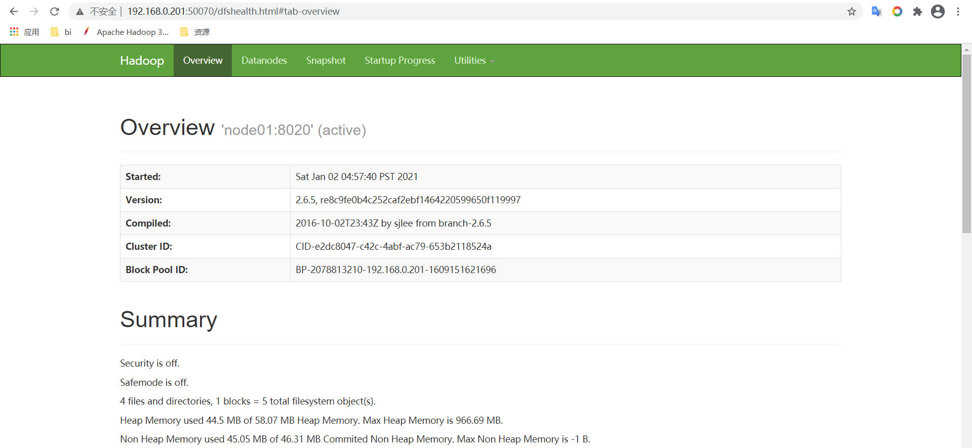Image resolution: width=972 pixels, height=448 pixels.
Task: Click the 'Non Heap Memory used 45.05 MB' line
Action: click(x=355, y=439)
